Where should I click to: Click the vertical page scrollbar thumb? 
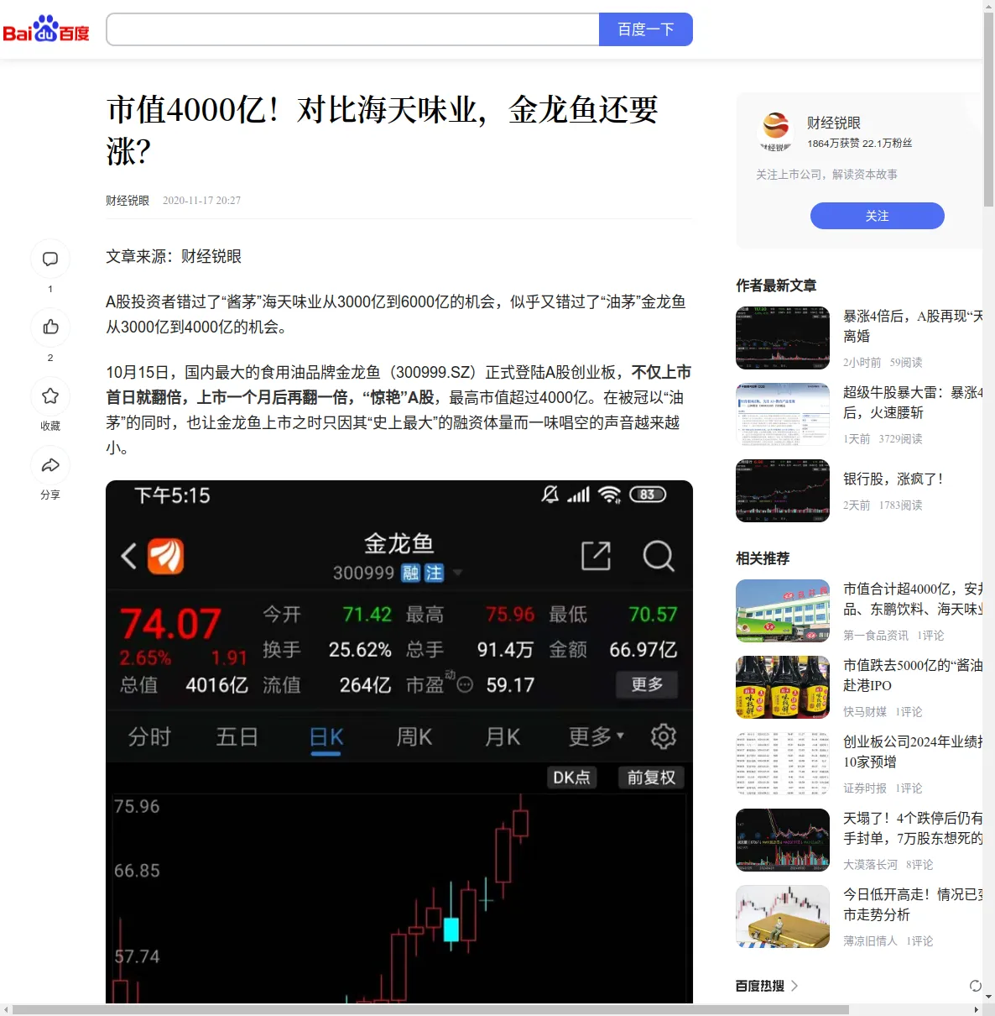988,109
